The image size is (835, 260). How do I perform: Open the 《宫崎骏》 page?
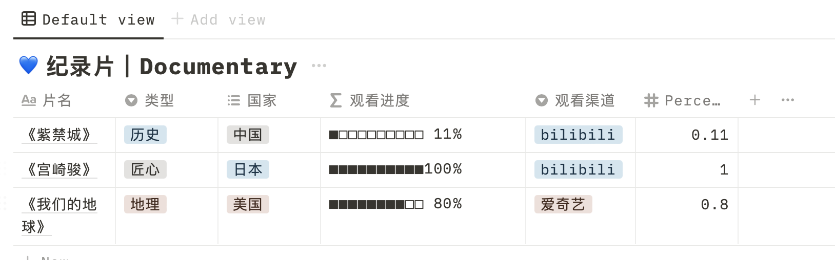point(59,169)
